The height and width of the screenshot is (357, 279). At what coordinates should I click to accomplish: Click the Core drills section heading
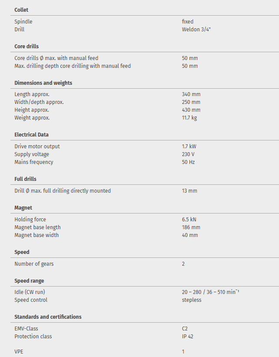click(26, 47)
